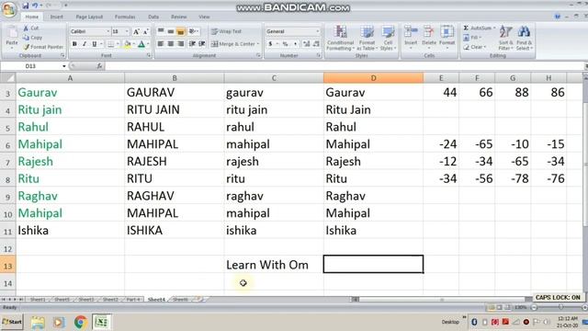Expand the Merge & Center dropdown arrow
The image size is (588, 331).
258,44
